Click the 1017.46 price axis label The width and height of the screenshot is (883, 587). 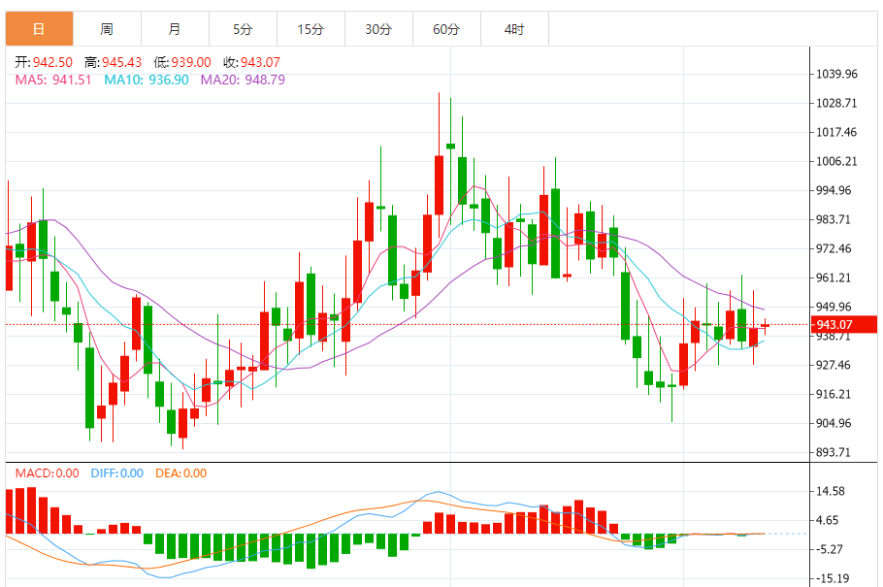click(x=836, y=132)
